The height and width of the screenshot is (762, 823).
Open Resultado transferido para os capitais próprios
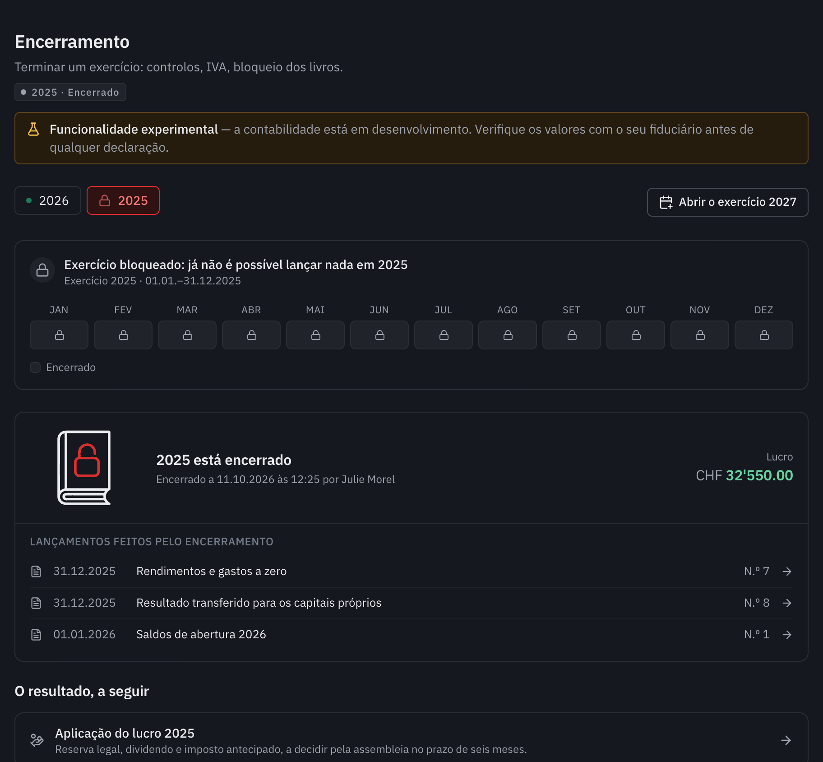[411, 603]
